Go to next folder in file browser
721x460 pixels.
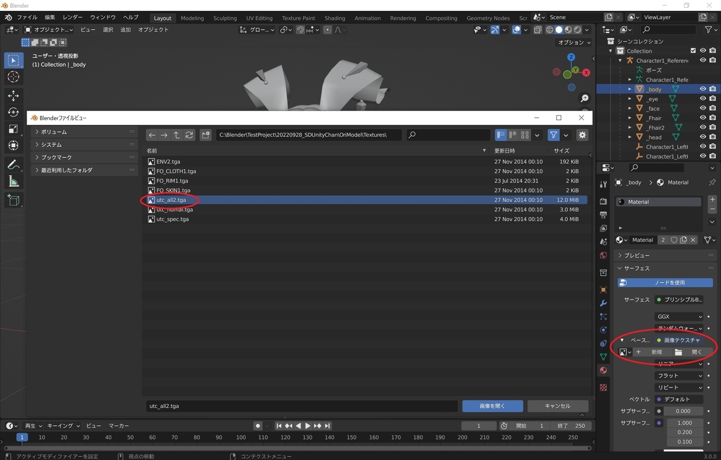(x=164, y=135)
